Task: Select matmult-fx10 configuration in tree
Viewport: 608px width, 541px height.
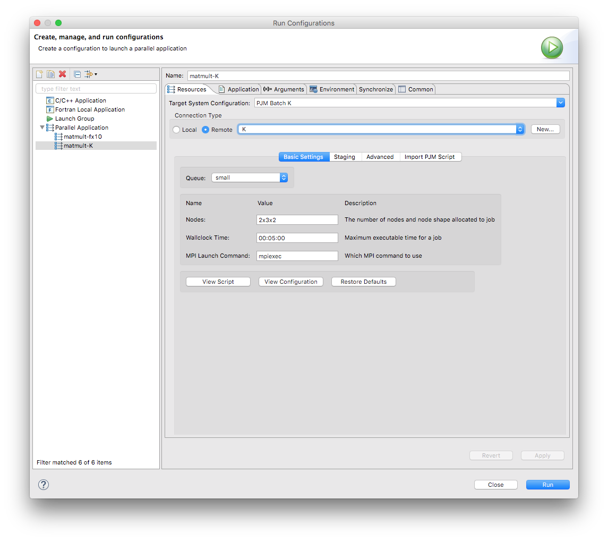Action: click(x=82, y=137)
